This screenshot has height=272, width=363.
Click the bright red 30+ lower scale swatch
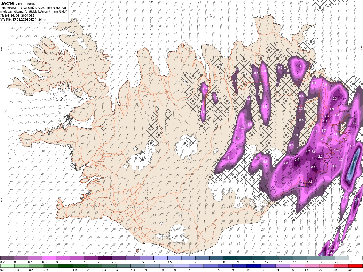[355, 266]
